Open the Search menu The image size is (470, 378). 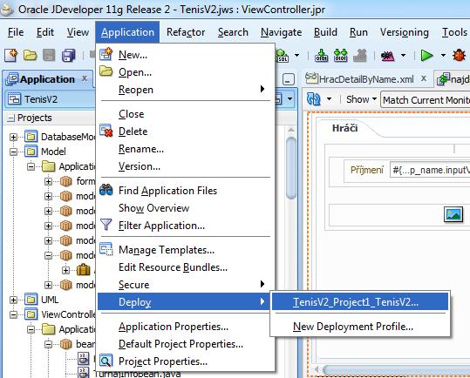click(233, 32)
